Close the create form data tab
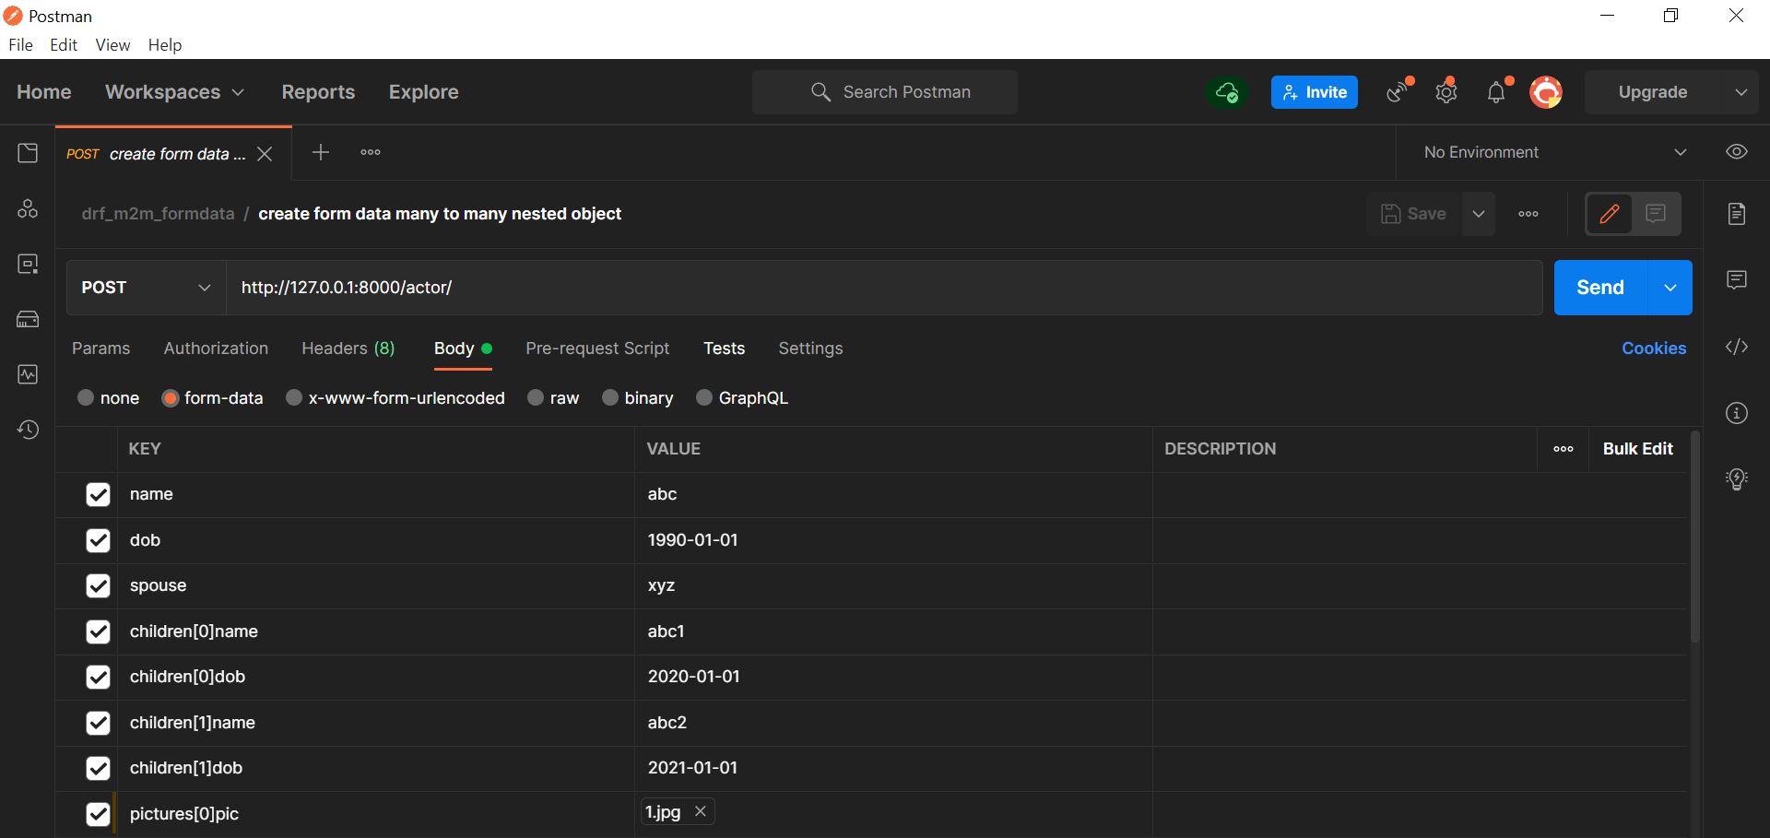The image size is (1770, 838). tap(265, 154)
